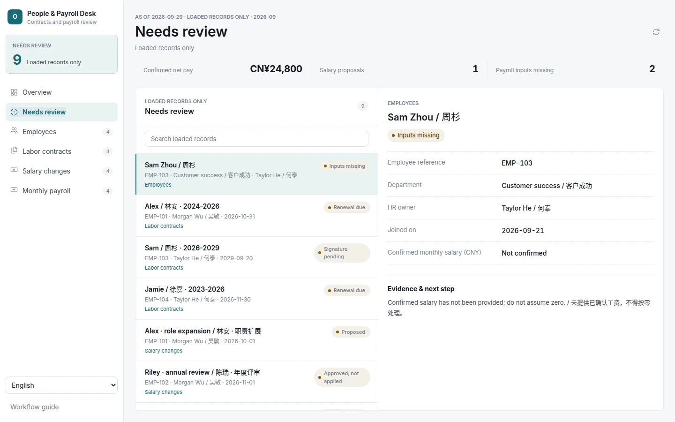Click the Renewal due badge on Alex's contract

tap(347, 207)
